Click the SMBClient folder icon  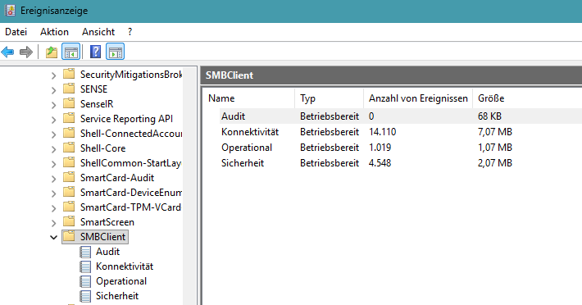click(69, 236)
